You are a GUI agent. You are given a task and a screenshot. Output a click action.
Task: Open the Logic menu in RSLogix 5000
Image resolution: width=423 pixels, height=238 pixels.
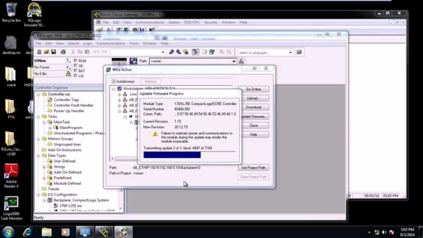[x=88, y=43]
